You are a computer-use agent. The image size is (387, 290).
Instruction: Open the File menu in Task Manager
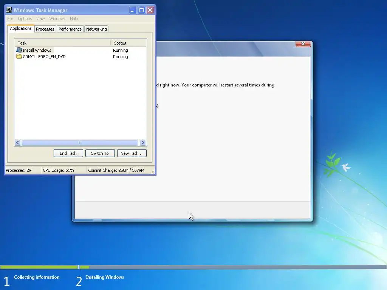coord(10,19)
